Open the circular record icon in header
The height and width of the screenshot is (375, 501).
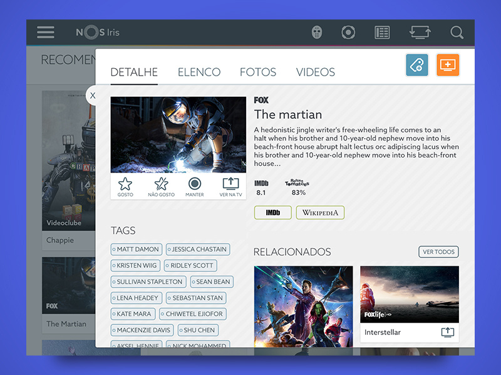pos(348,32)
